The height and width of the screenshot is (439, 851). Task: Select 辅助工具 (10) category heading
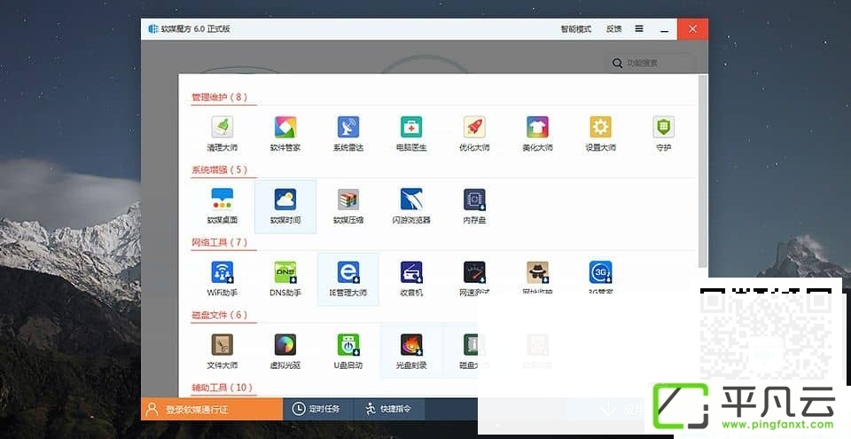pos(223,388)
